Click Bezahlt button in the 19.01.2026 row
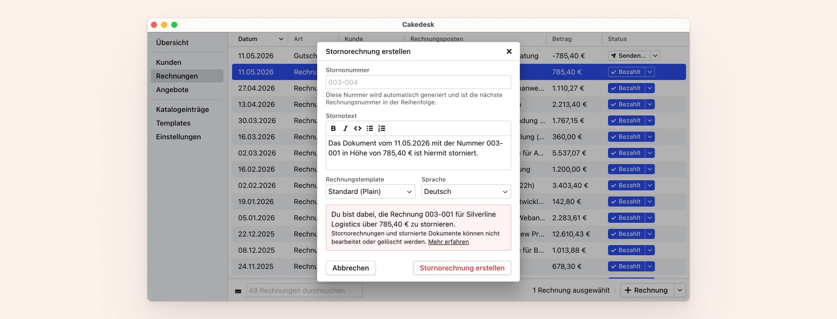Viewport: 837px width, 319px height. tap(626, 202)
